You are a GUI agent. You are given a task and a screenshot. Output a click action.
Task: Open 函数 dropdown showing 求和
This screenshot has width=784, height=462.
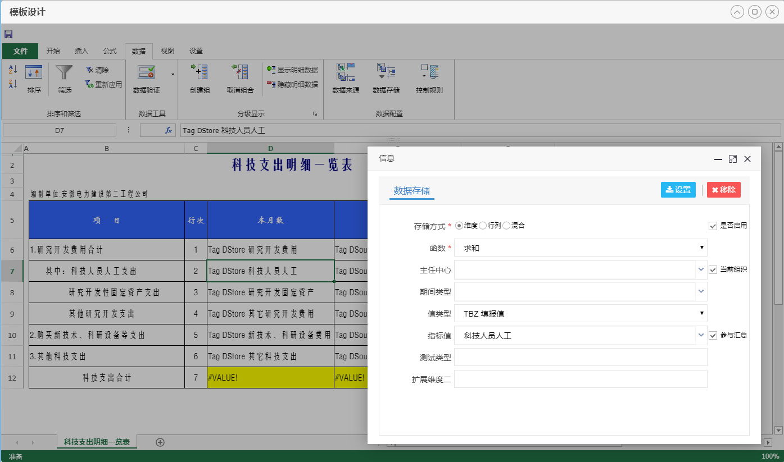point(581,248)
